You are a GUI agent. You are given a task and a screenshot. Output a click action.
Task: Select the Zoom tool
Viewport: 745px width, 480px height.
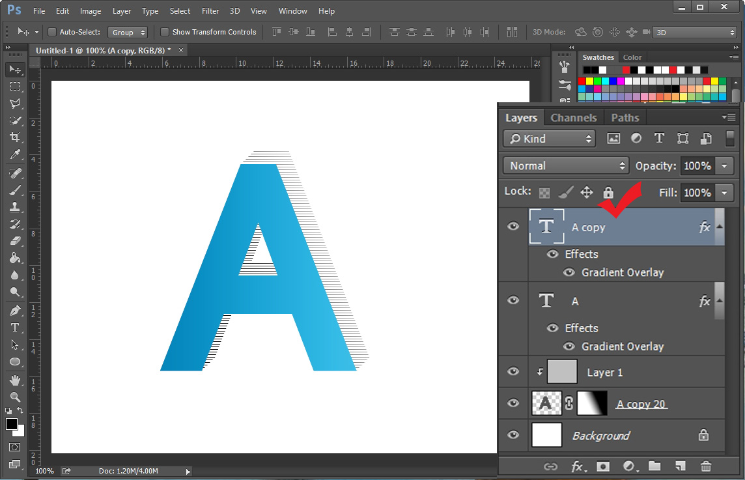15,397
